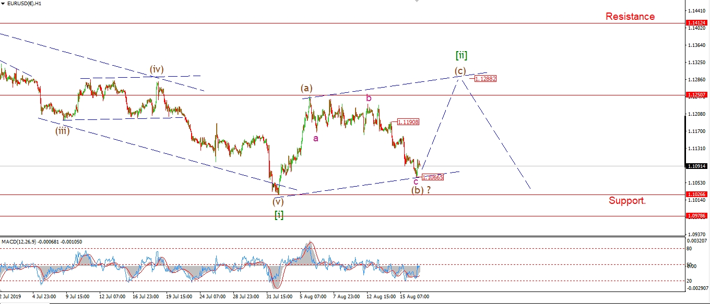This screenshot has height=304, width=710.
Task: Click the EURUSD(€),H1 chart title
Action: pos(25,4)
